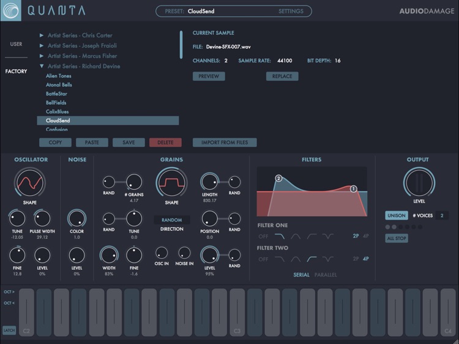Image resolution: width=459 pixels, height=344 pixels.
Task: Select Filter Two bandpass shape icon
Action: (296, 259)
